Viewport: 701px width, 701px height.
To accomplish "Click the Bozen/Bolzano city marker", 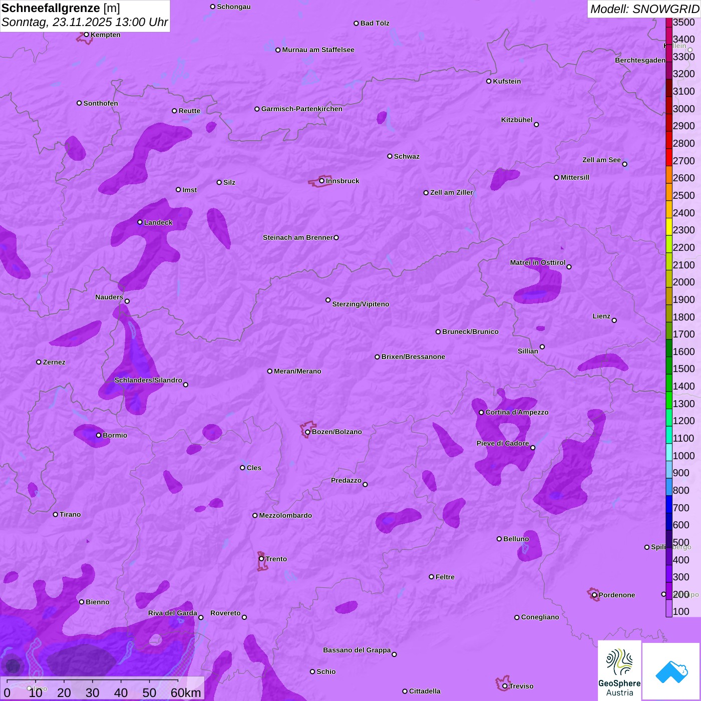I will pos(307,432).
